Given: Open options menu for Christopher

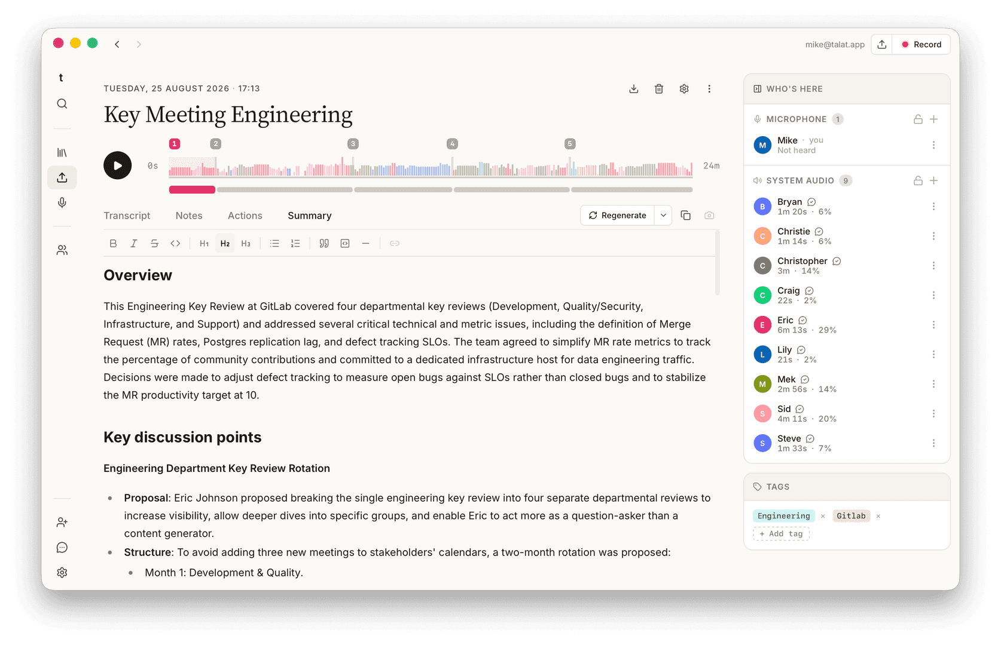Looking at the screenshot, I should [x=933, y=266].
